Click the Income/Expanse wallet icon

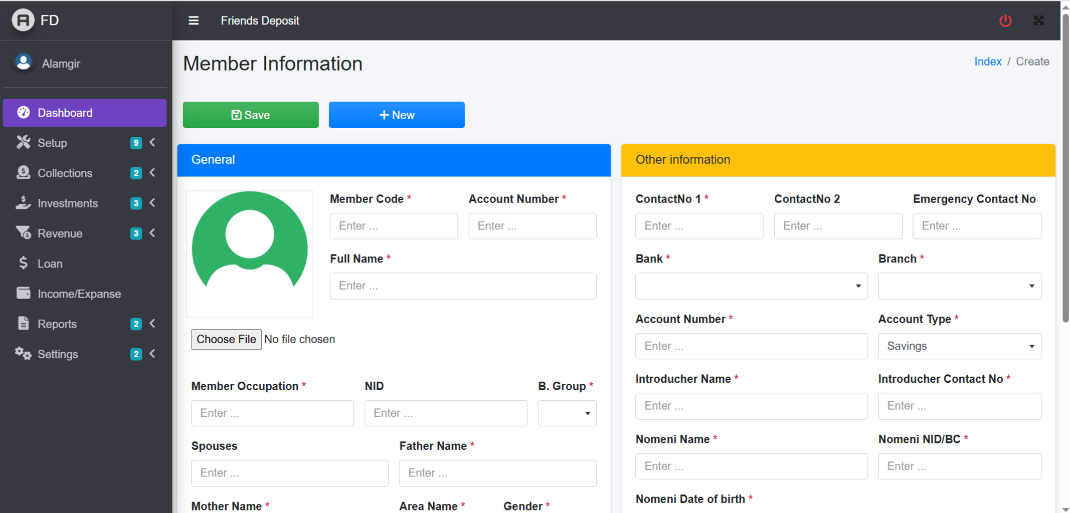(x=23, y=293)
